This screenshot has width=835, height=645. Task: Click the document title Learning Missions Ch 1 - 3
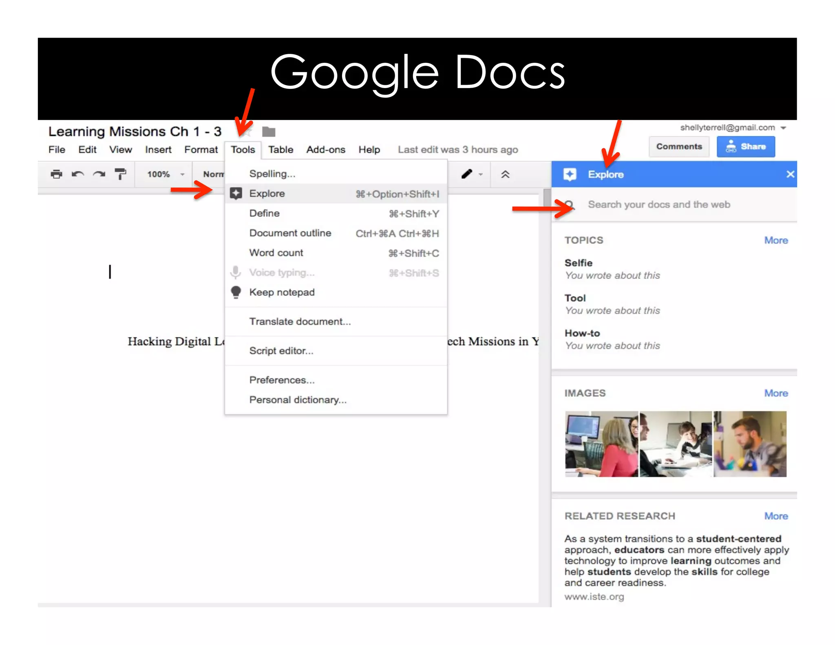click(135, 132)
